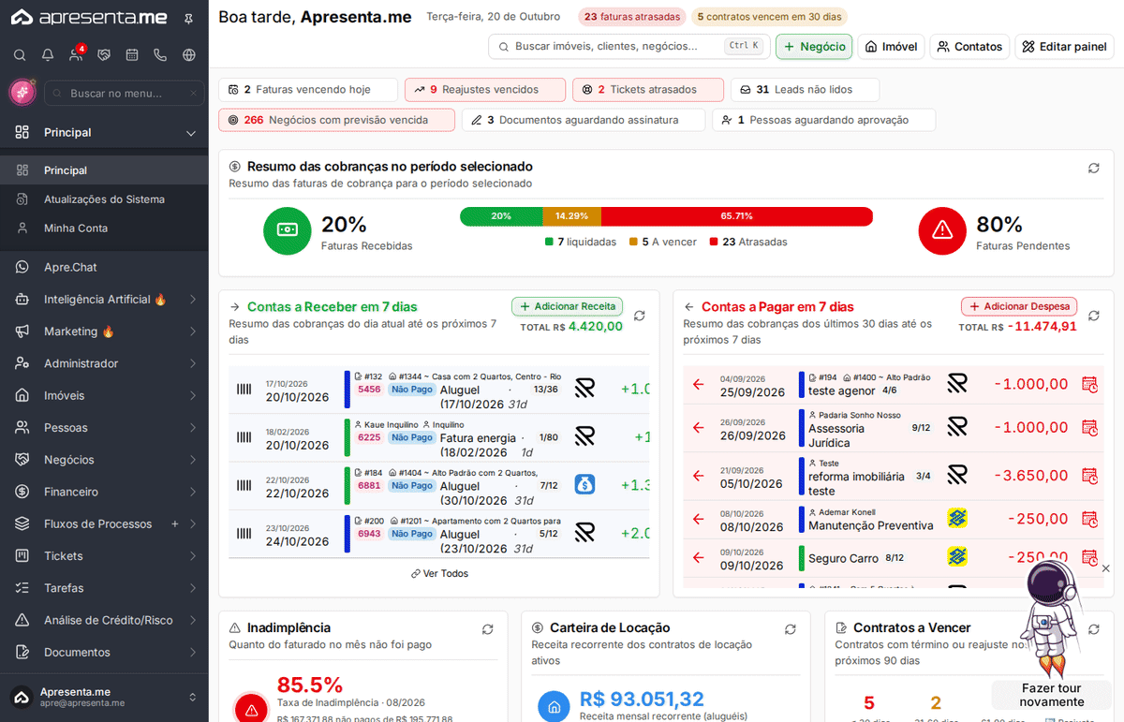This screenshot has width=1124, height=722.
Task: Refresh the Contratos a Vencer card
Action: pyautogui.click(x=1093, y=629)
